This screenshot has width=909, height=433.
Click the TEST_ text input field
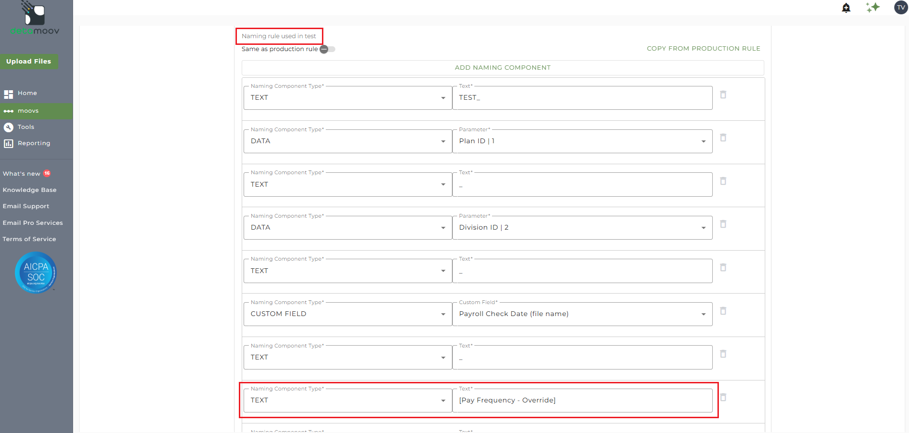(582, 98)
